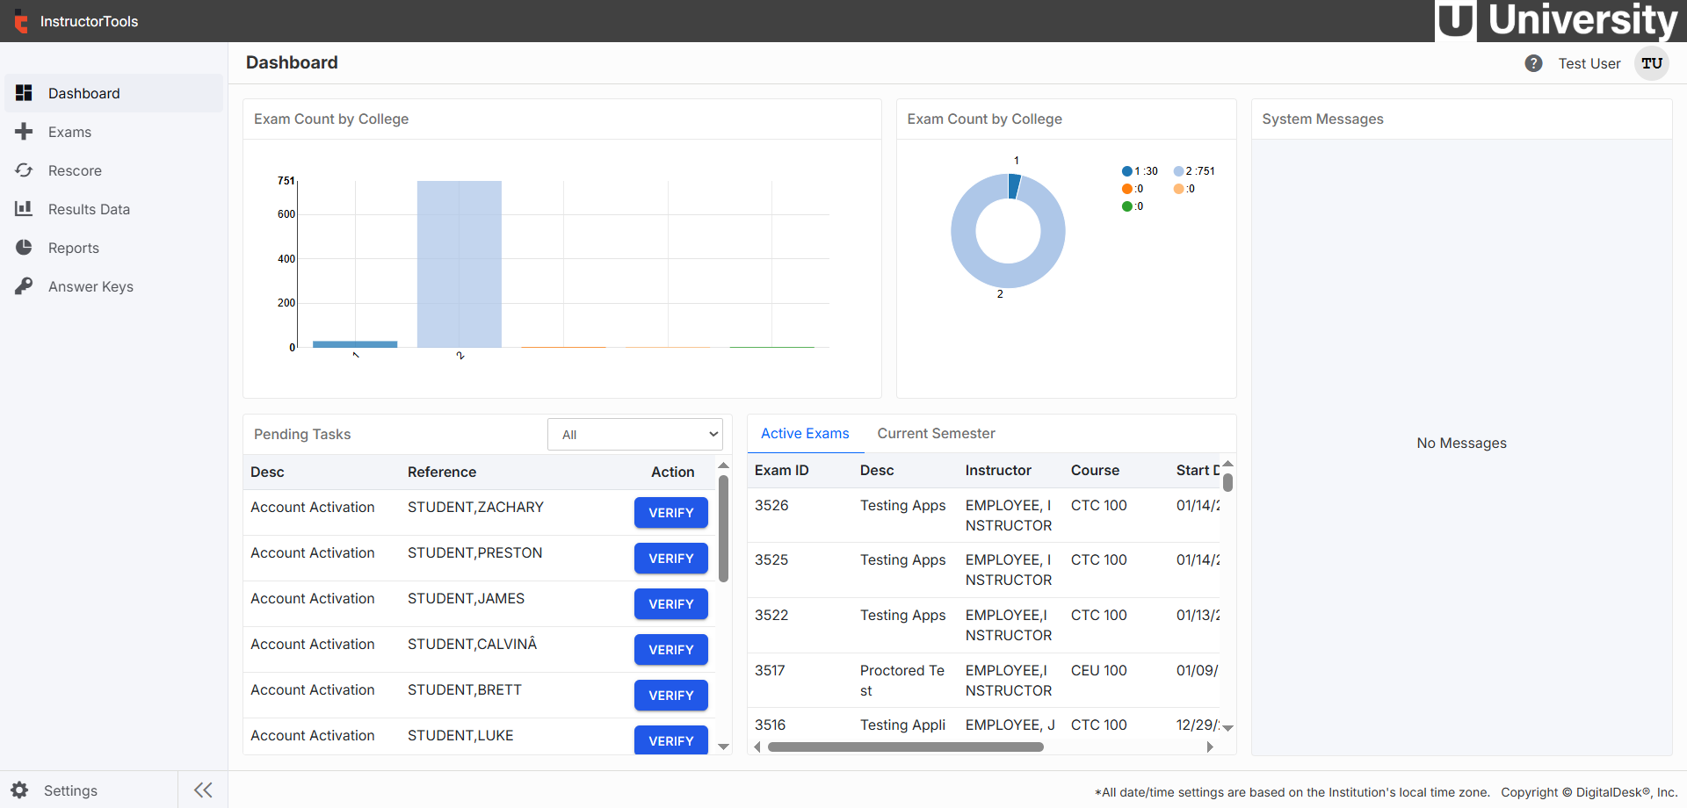Expand the Start Date column sort arrow
The image size is (1687, 808).
1227,464
